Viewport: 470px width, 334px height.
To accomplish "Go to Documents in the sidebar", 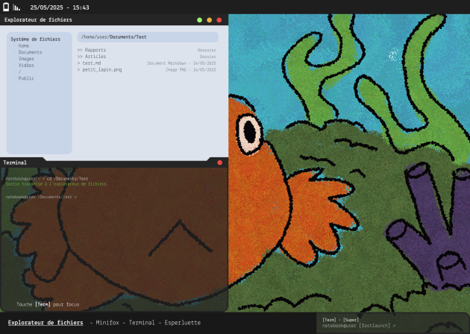I will [x=30, y=52].
